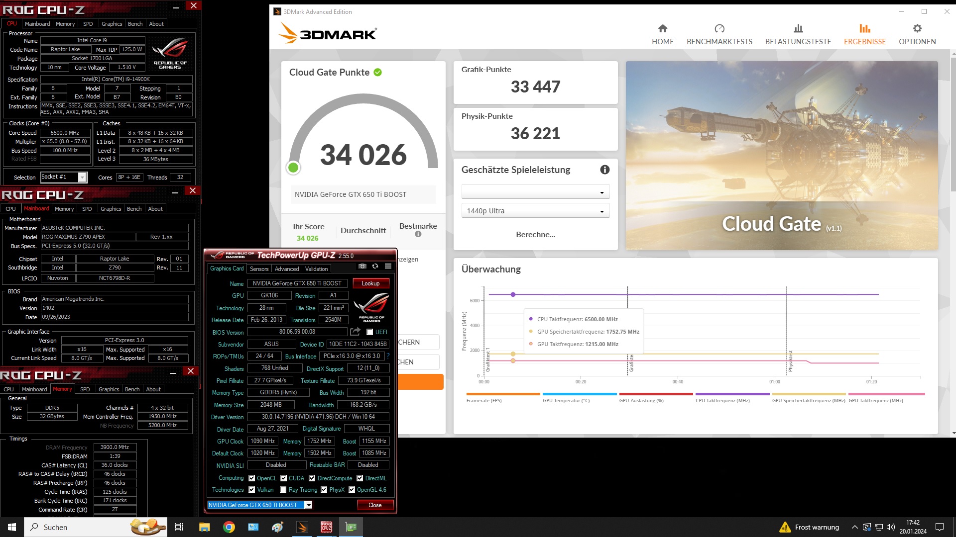The width and height of the screenshot is (956, 537).
Task: Take a GPU-Z screenshot with camera icon
Action: pos(362,267)
